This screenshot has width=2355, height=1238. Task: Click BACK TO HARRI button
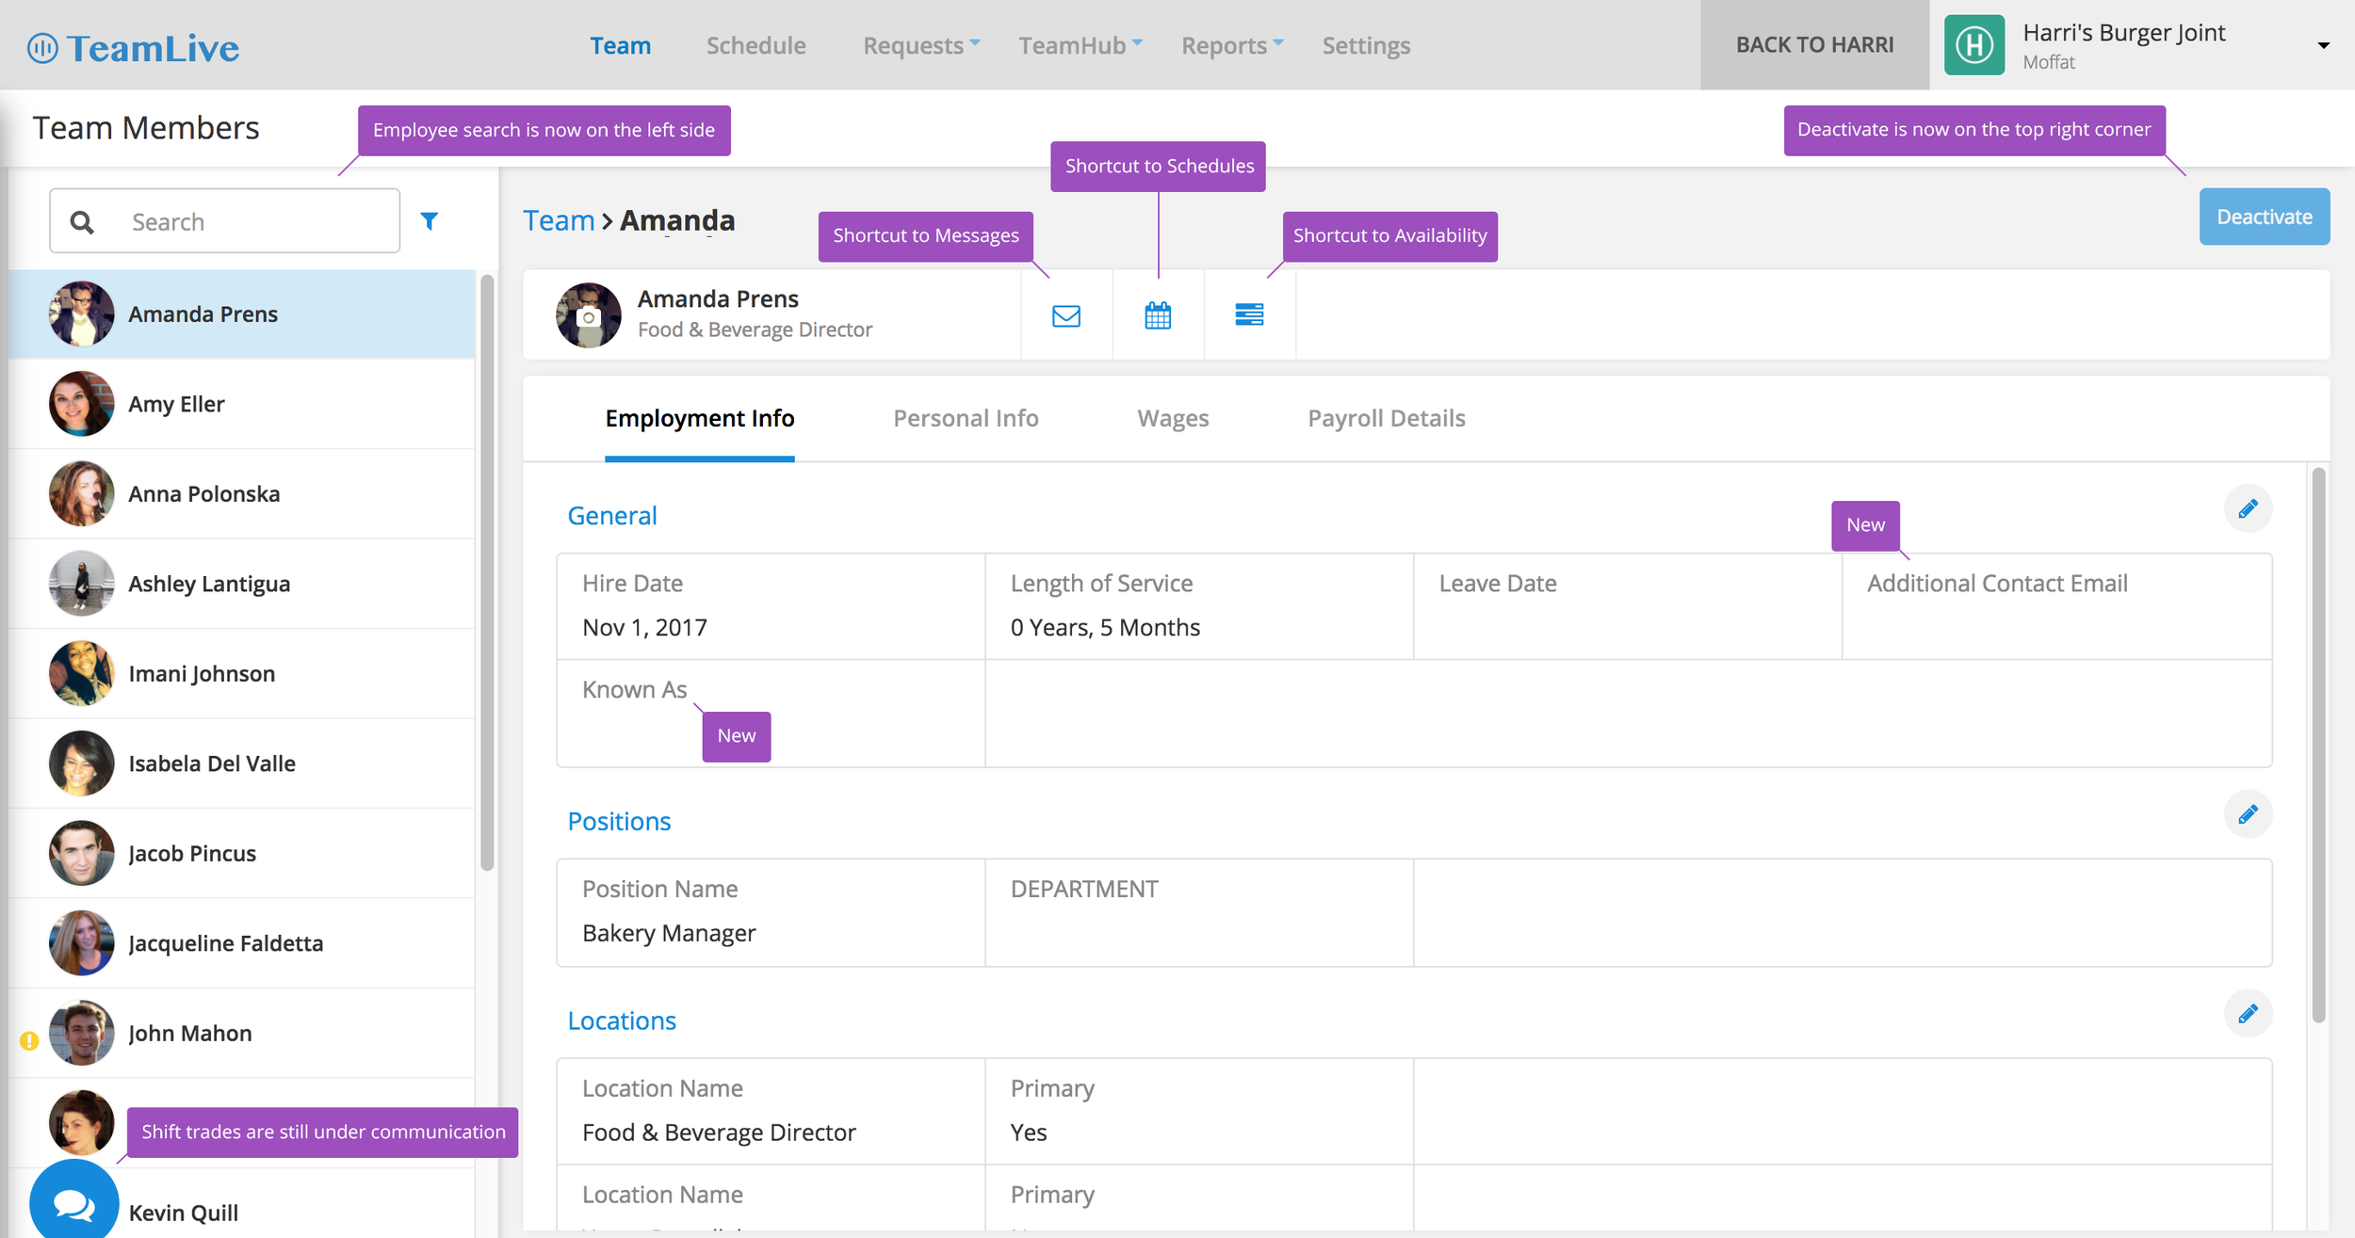point(1814,45)
